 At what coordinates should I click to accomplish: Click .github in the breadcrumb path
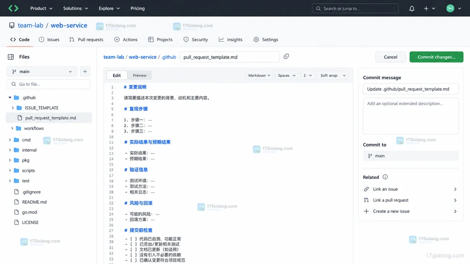click(x=169, y=57)
